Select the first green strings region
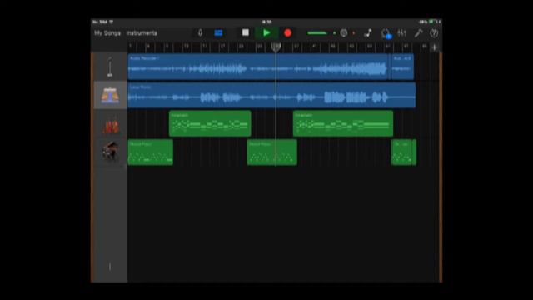The width and height of the screenshot is (533, 300). pyautogui.click(x=210, y=123)
